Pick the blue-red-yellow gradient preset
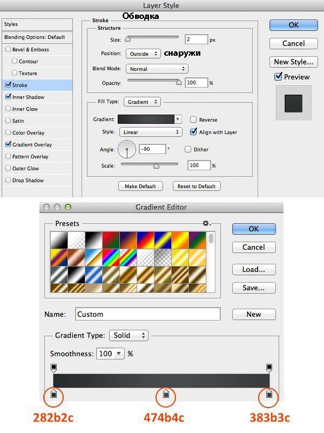This screenshot has height=433, width=324. point(145,240)
